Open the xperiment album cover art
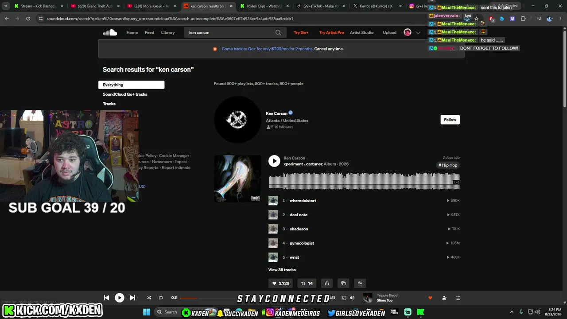The image size is (567, 319). 237,178
